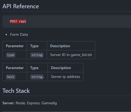Click the first table's Parameter header
This screenshot has width=131, height=112.
tap(15, 46)
